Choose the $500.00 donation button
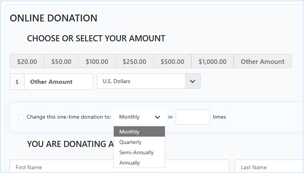This screenshot has width=304, height=173. click(x=172, y=61)
